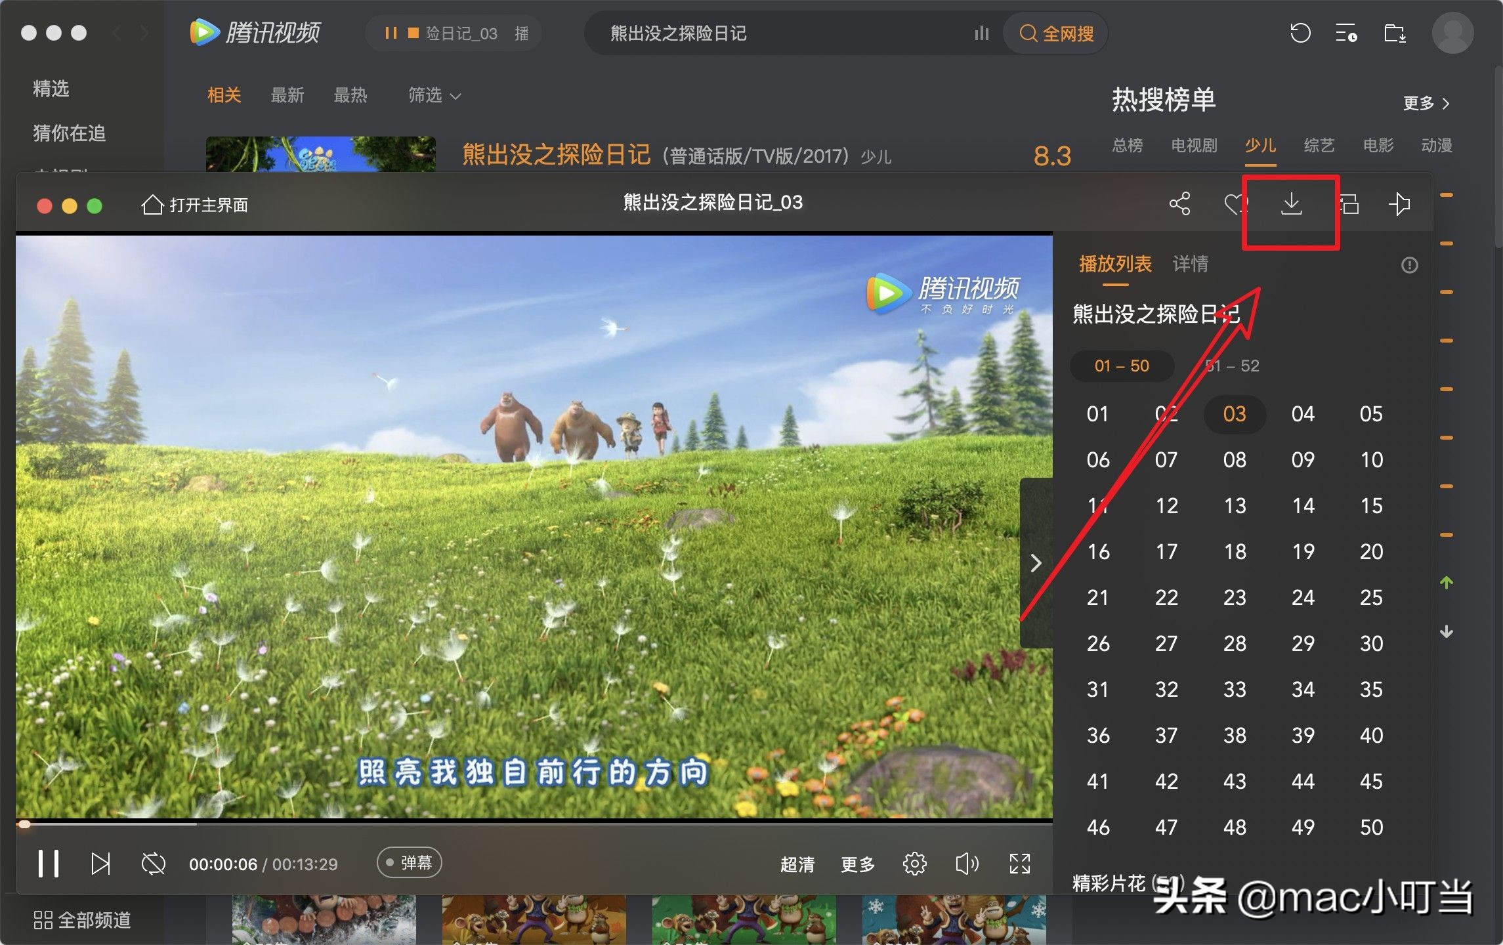The image size is (1503, 945).
Task: Select episode 25 from the playlist
Action: [x=1371, y=597]
